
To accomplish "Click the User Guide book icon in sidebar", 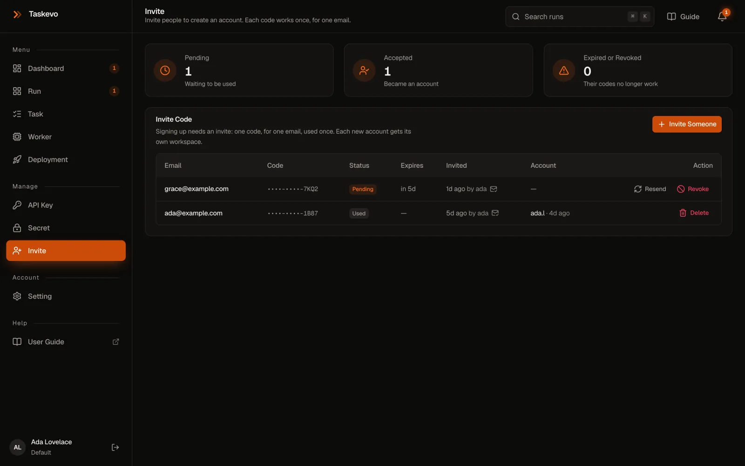I will pyautogui.click(x=17, y=342).
